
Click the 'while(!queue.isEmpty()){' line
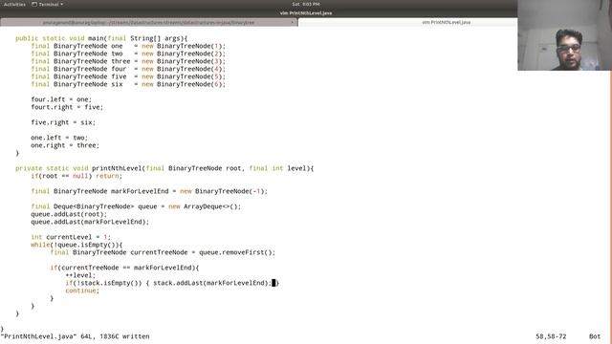pyautogui.click(x=76, y=245)
